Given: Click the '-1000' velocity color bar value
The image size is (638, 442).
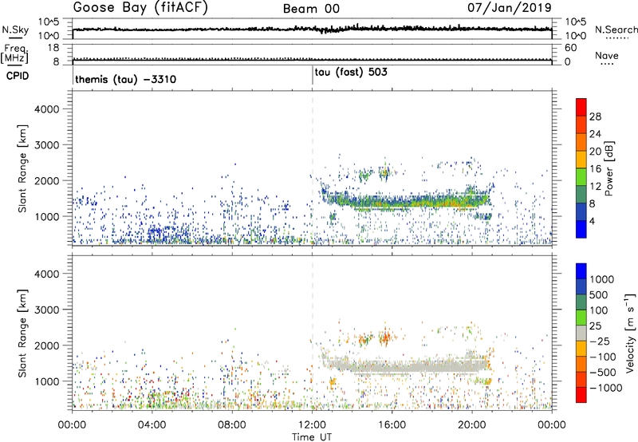Looking at the screenshot, I should tap(606, 388).
